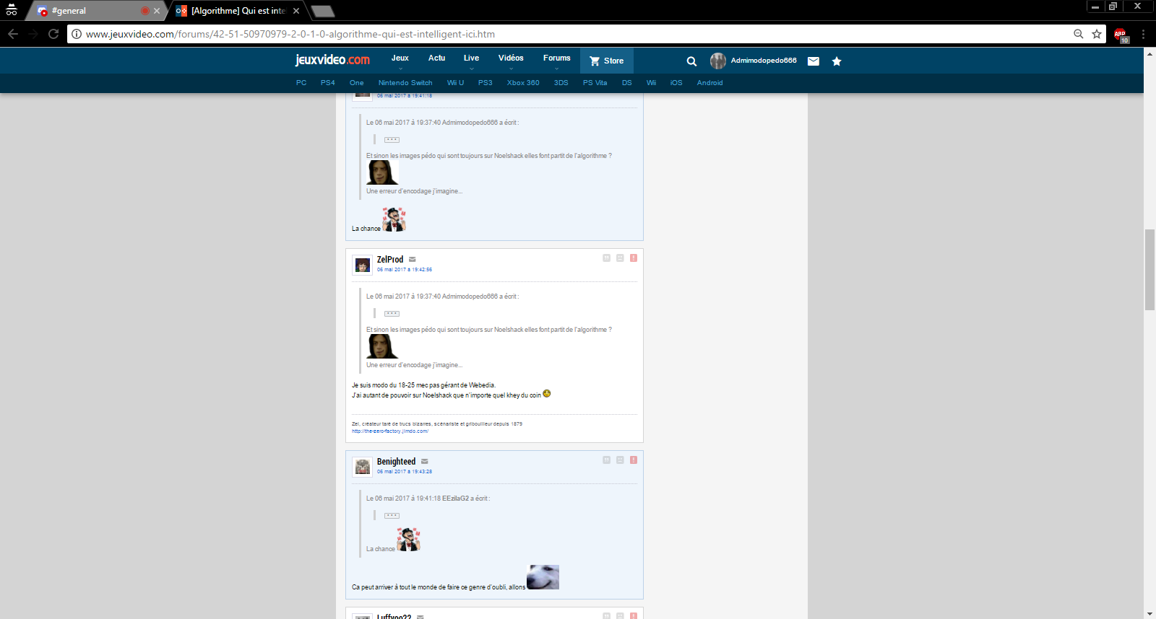Viewport: 1156px width, 619px height.
Task: Open ZelProd's profile name
Action: tap(390, 260)
